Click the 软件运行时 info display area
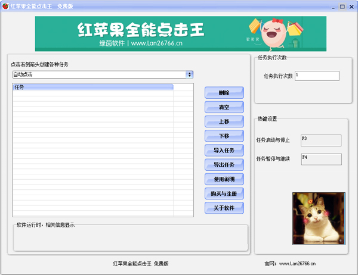This screenshot has height=275, width=358. [131, 238]
